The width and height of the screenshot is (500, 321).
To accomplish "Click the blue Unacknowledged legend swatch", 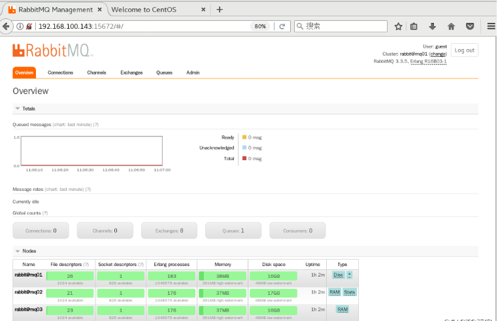I will (244, 147).
